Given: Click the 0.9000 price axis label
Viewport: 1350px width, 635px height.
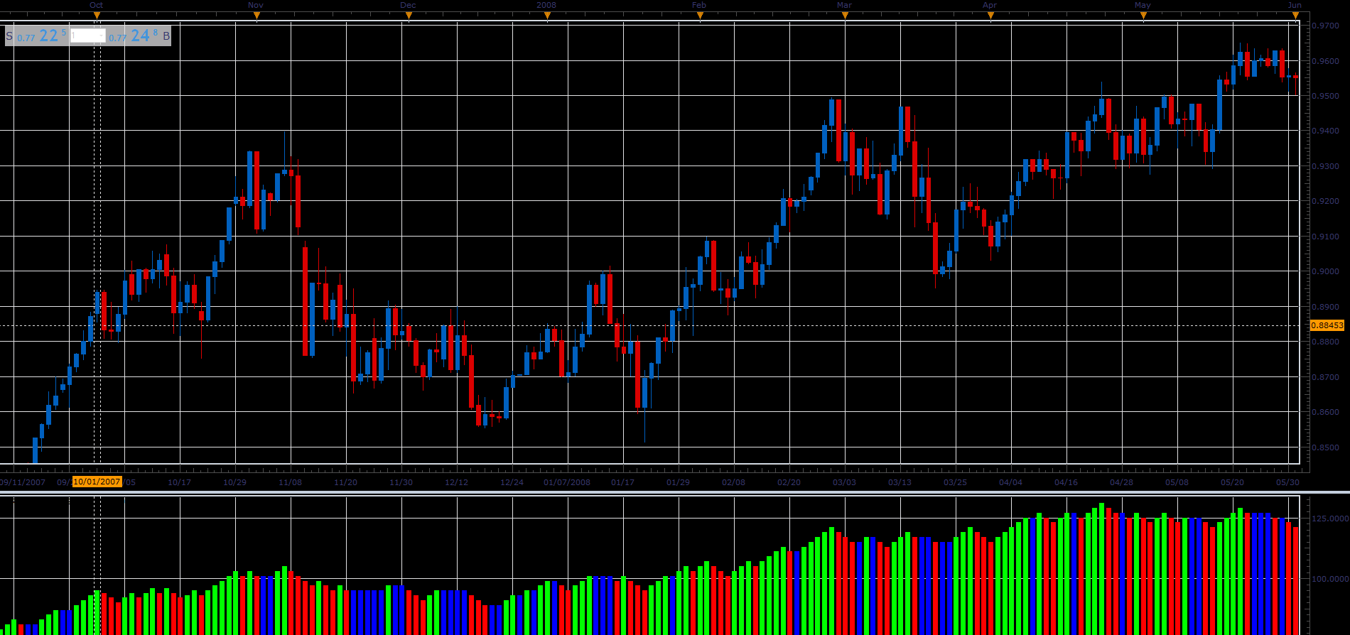Looking at the screenshot, I should [1326, 272].
